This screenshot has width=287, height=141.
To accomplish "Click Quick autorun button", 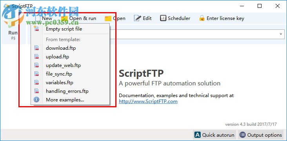I will (215, 135).
